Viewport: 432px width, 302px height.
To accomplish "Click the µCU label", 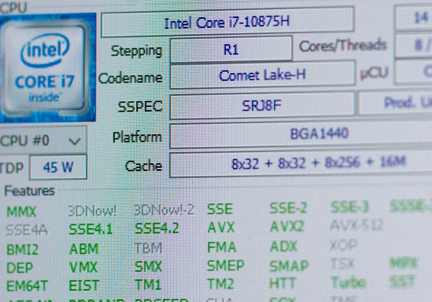I will coord(374,72).
